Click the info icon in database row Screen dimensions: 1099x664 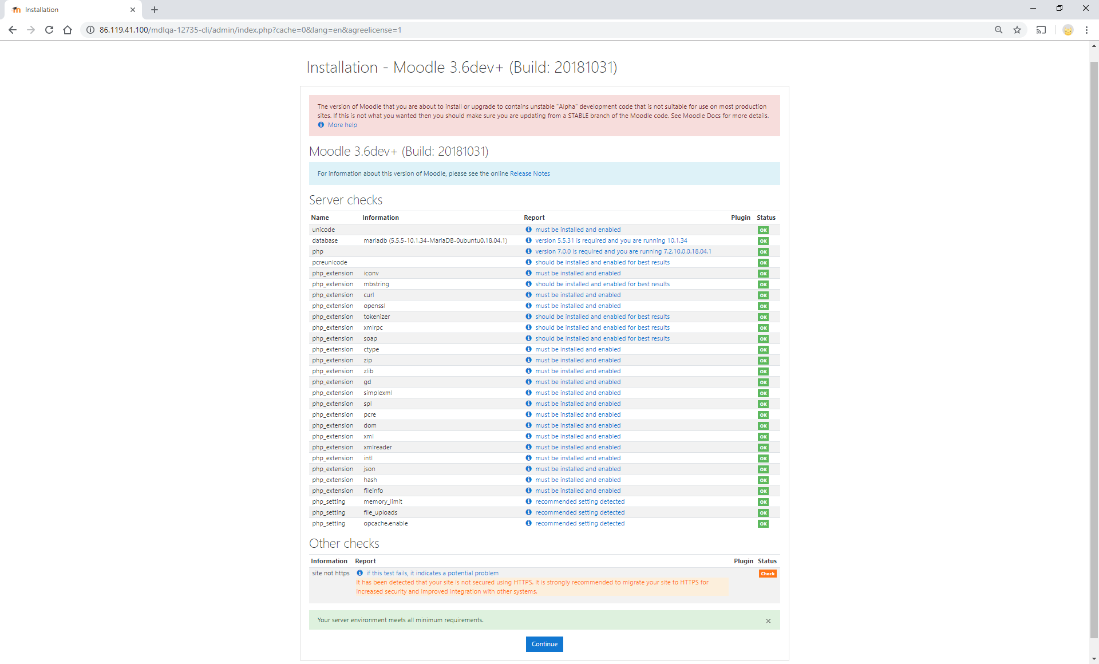pyautogui.click(x=529, y=240)
